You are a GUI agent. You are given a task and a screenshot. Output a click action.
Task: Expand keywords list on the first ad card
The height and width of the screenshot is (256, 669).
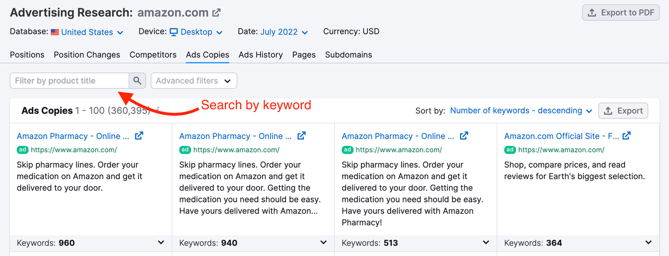(x=161, y=243)
